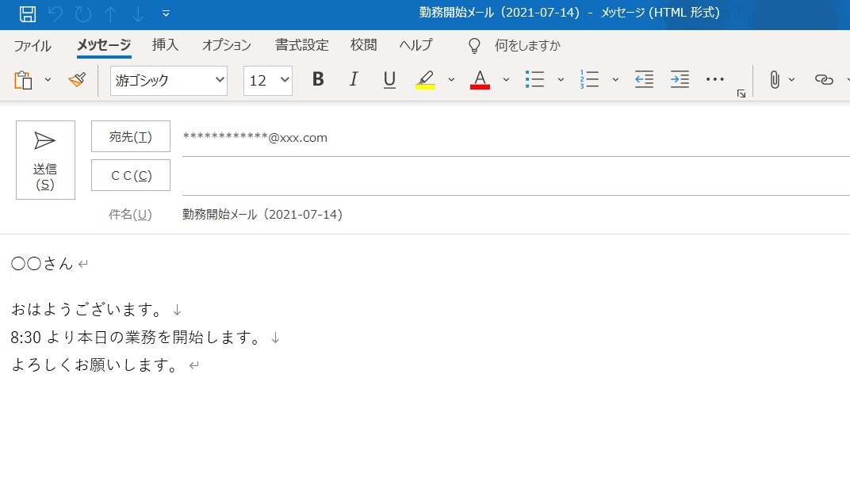Increase indent using the toolbar icon
The image size is (850, 477).
(680, 79)
